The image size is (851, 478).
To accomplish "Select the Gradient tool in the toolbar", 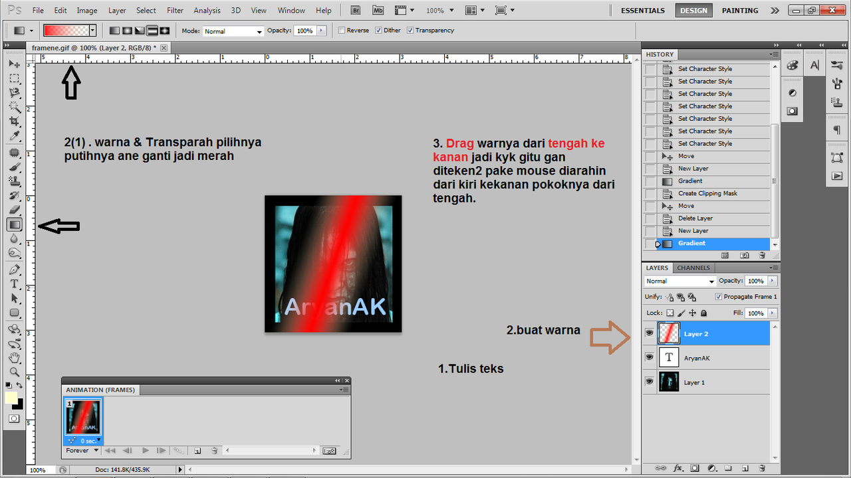I will (15, 224).
